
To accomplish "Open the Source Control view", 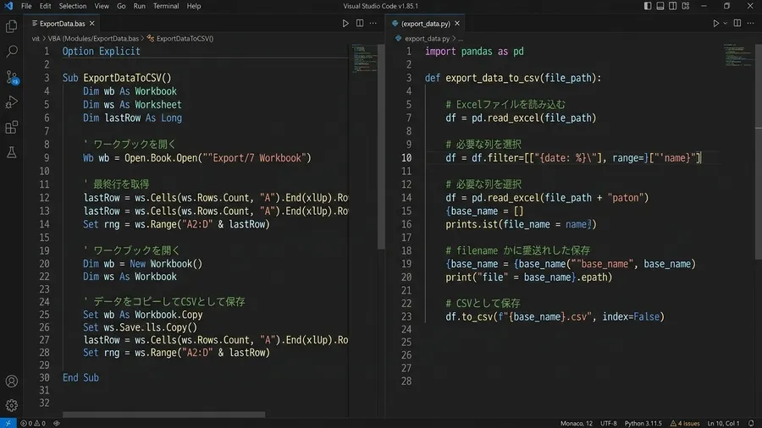I will point(12,77).
